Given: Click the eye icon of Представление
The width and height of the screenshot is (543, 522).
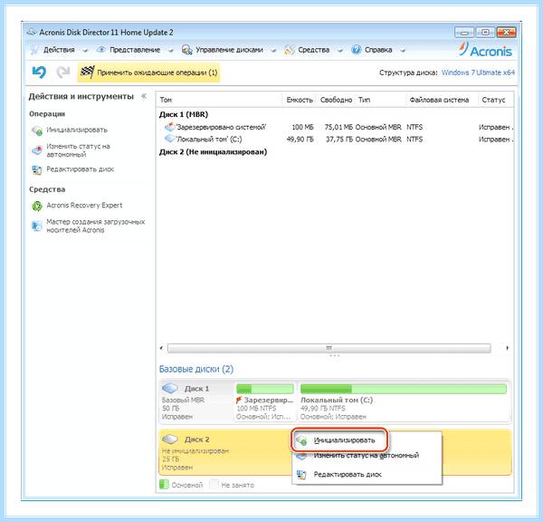Looking at the screenshot, I should (x=101, y=50).
